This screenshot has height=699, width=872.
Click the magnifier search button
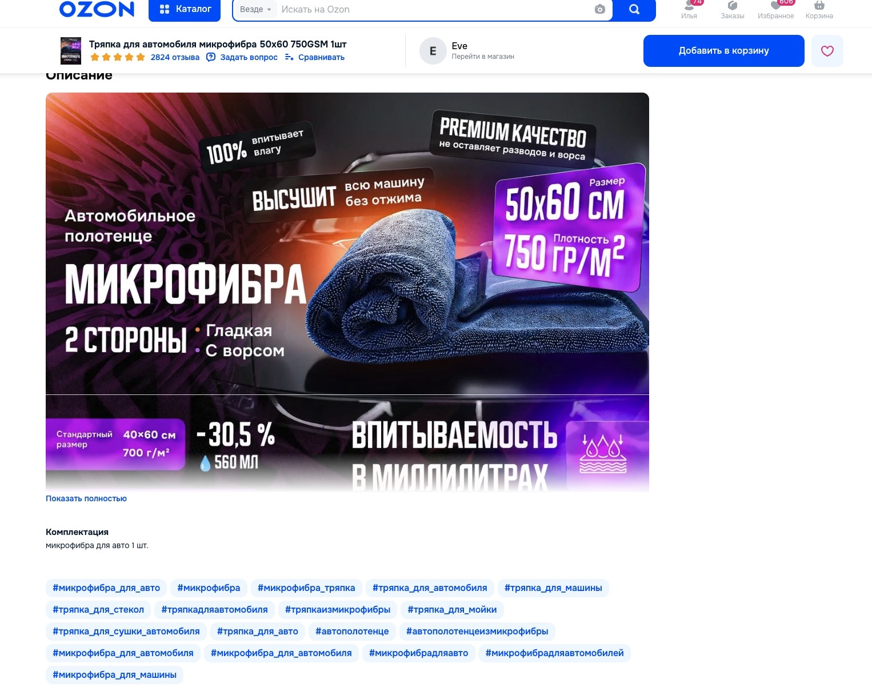pyautogui.click(x=634, y=10)
